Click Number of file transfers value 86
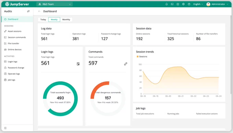 click(x=198, y=39)
